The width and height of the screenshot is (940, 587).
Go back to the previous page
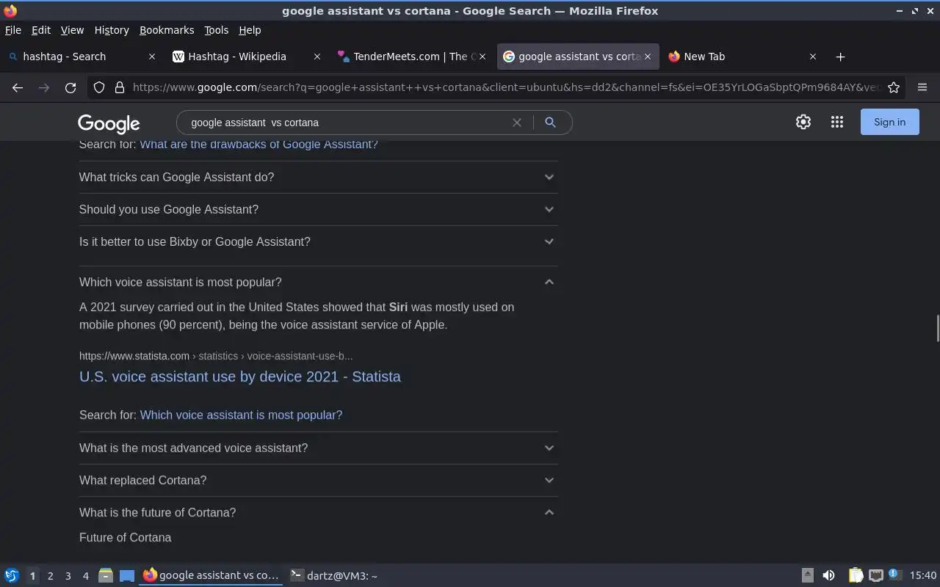click(x=18, y=87)
